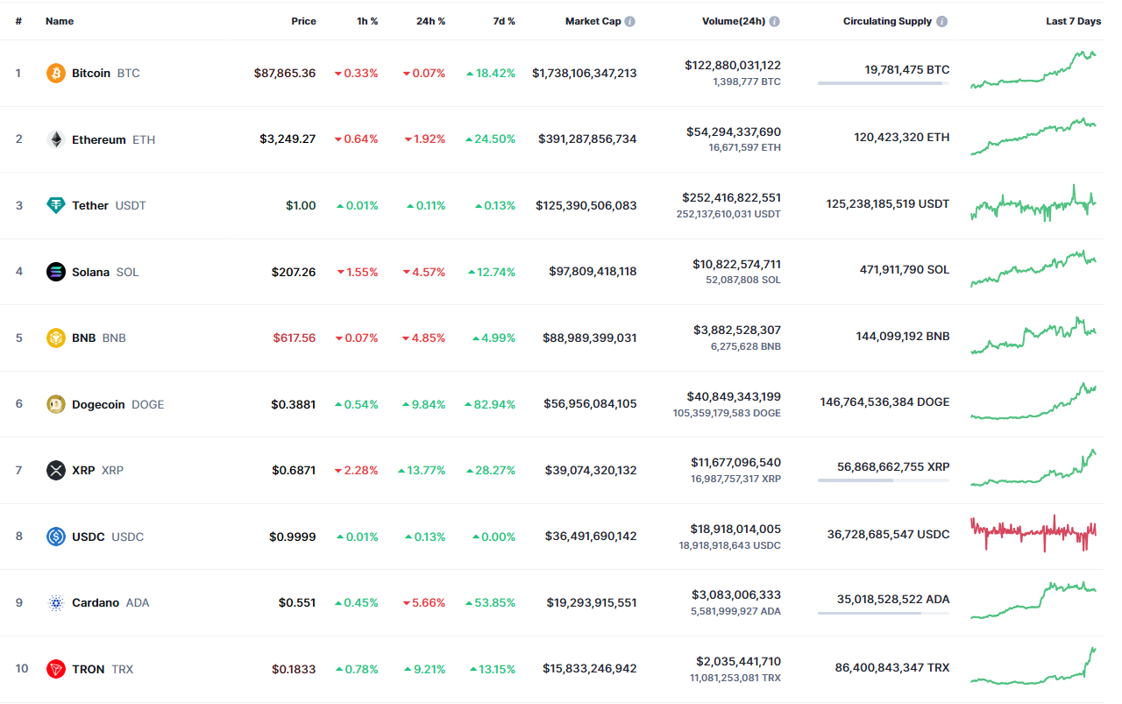Click the XRP circulating supply progress bar
Viewport: 1122px width, 704px height.
[x=884, y=480]
